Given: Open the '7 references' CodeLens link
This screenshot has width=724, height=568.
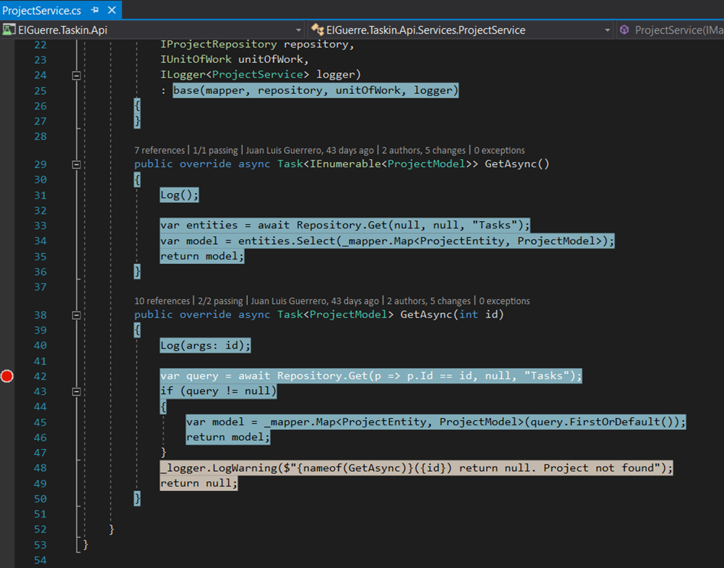Looking at the screenshot, I should point(159,150).
